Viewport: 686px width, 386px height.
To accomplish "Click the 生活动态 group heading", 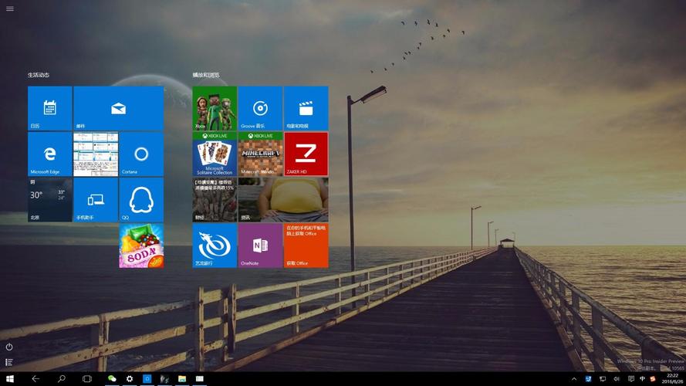I will [39, 76].
